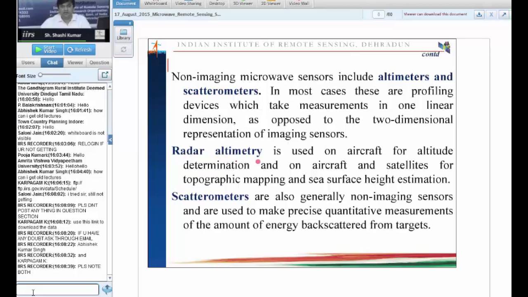Open the Question tab
Viewport: 528px width, 297px height.
[x=99, y=63]
